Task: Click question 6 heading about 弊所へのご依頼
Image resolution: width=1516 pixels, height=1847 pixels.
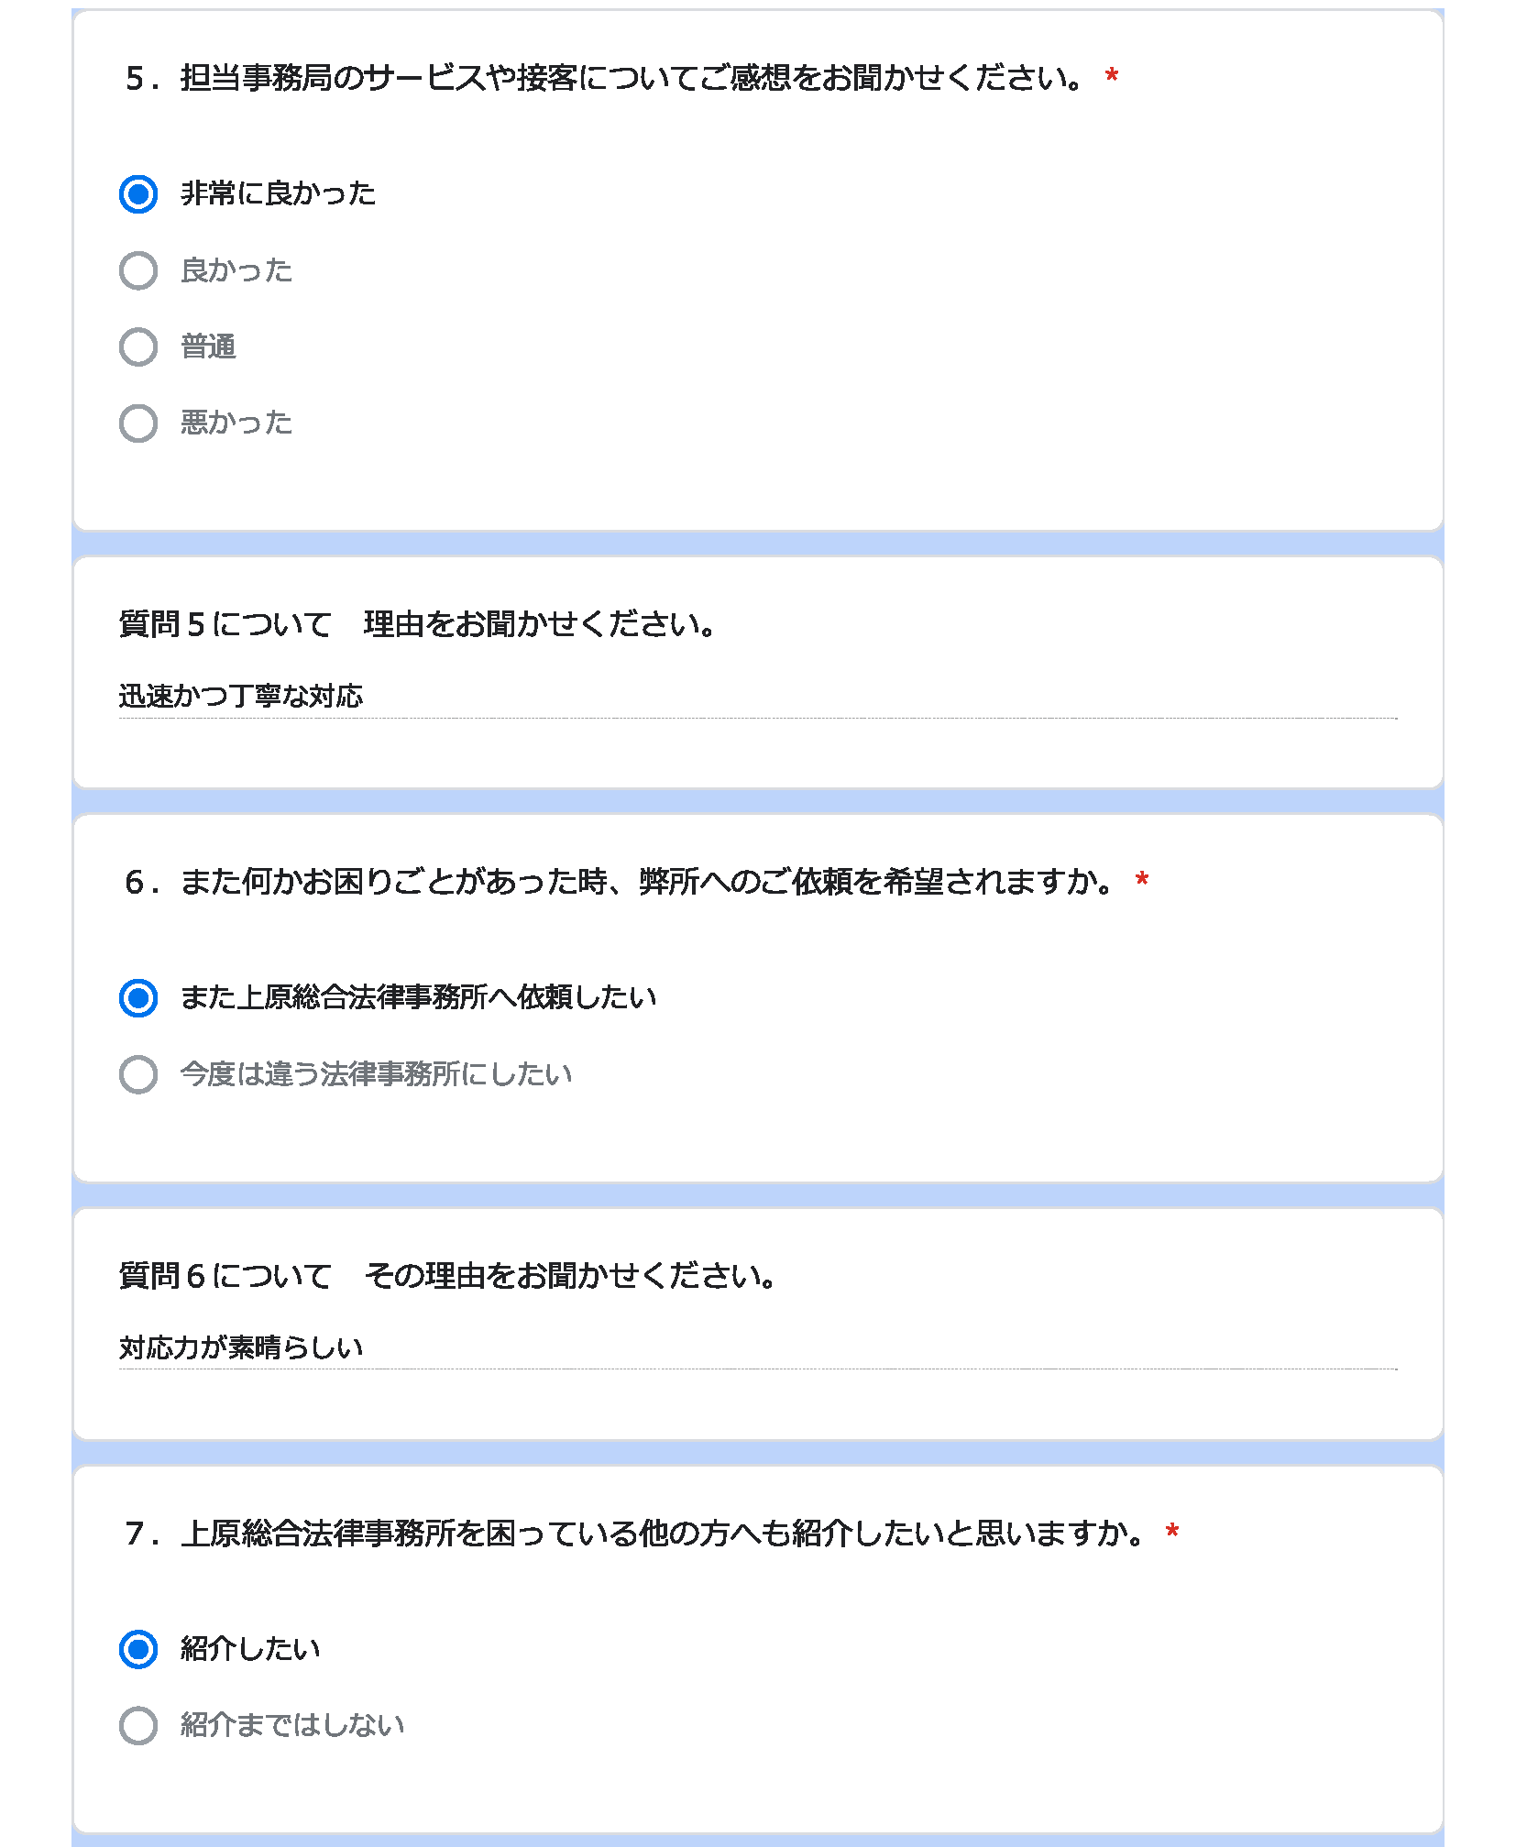Action: pyautogui.click(x=621, y=882)
